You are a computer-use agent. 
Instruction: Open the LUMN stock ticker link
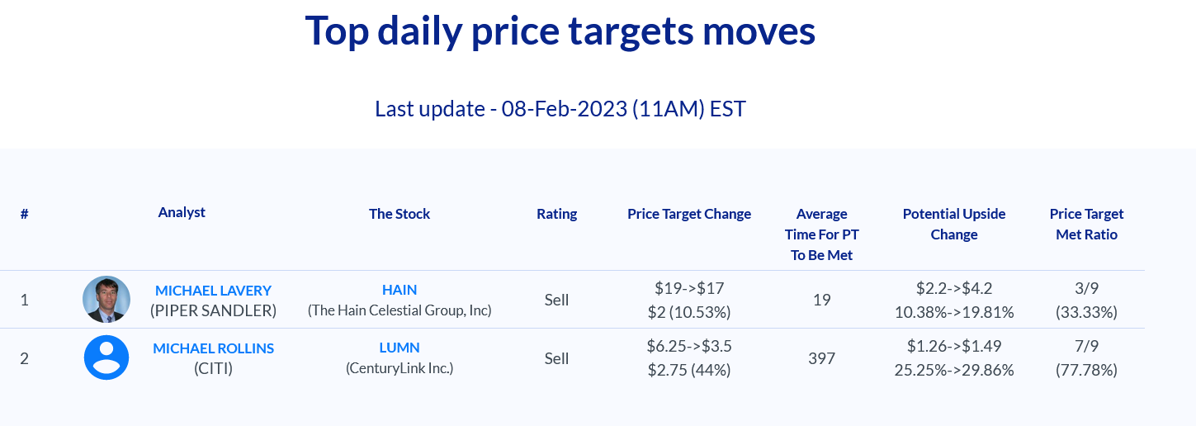(399, 348)
